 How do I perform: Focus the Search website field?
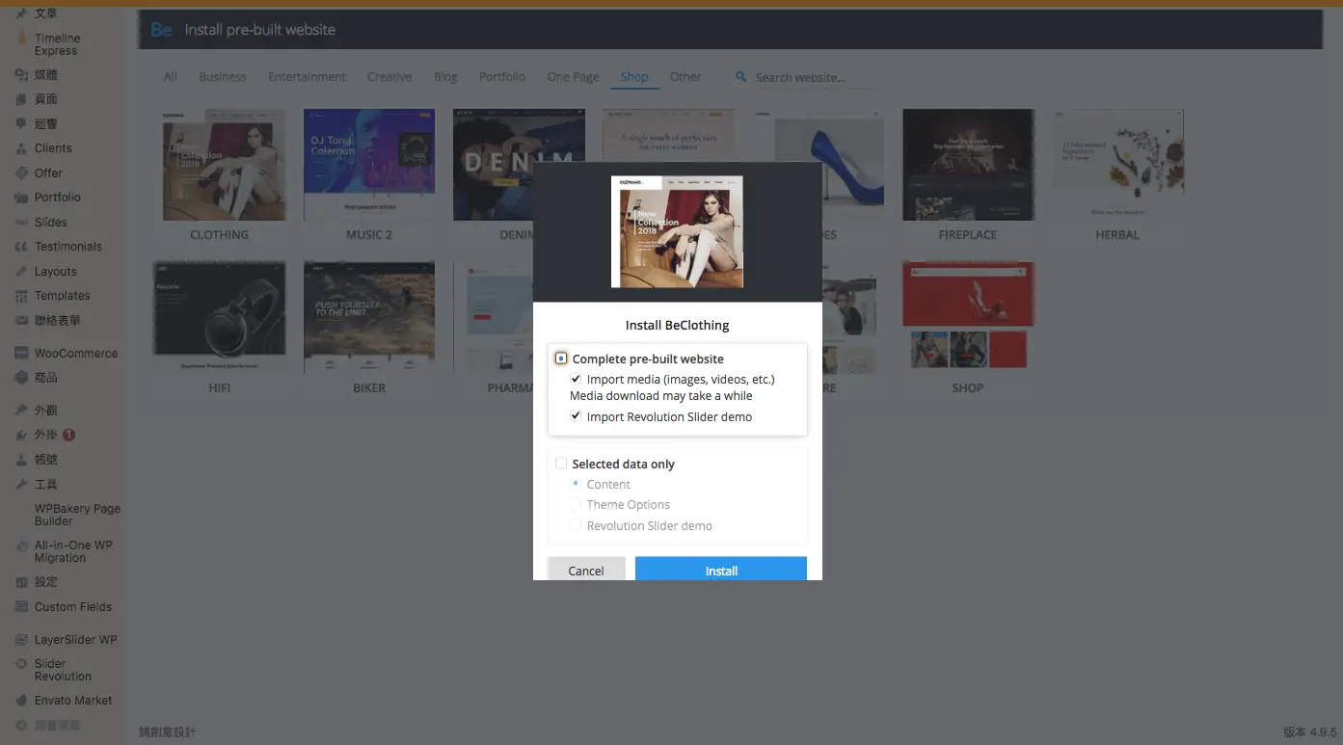click(815, 77)
